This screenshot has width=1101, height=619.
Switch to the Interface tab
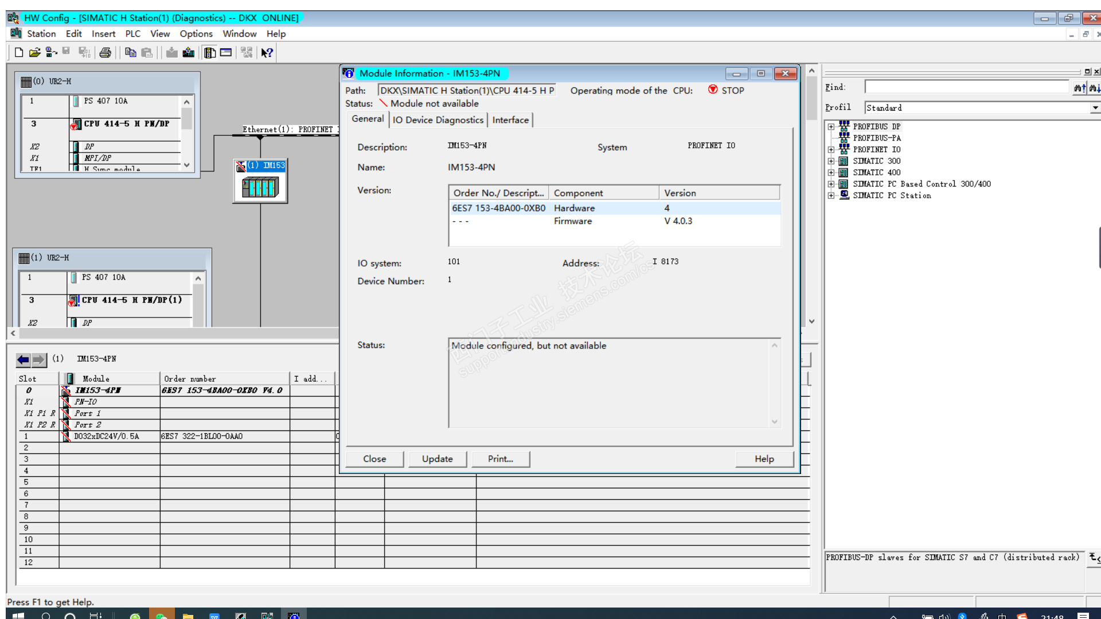pyautogui.click(x=510, y=120)
